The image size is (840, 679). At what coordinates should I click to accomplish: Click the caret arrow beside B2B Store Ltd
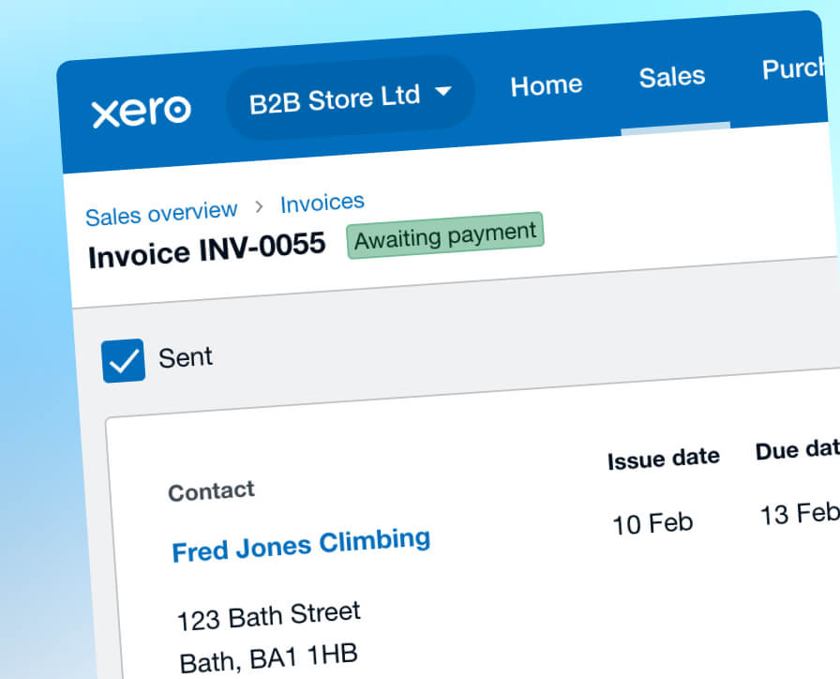coord(443,92)
